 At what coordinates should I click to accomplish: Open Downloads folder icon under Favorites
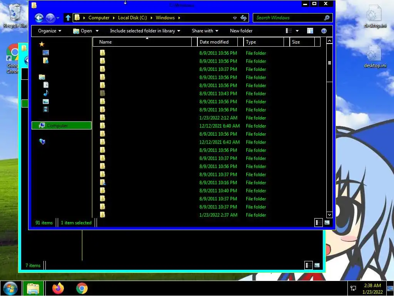[46, 61]
